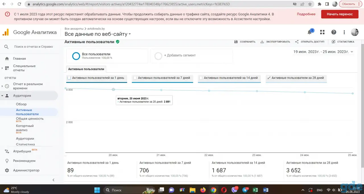This screenshot has width=364, height=194.
Task: Uncheck the 28-day active users checkbox
Action: (x=269, y=78)
